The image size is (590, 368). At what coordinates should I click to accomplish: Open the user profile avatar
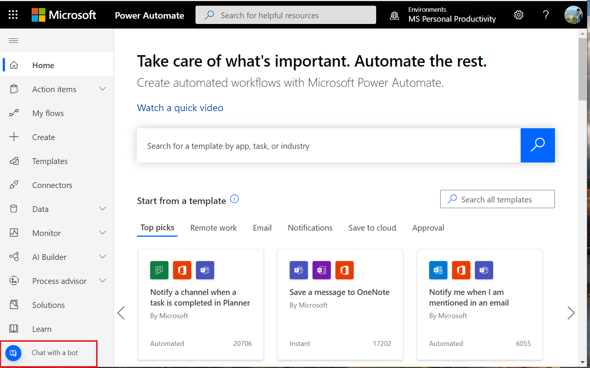(x=574, y=15)
